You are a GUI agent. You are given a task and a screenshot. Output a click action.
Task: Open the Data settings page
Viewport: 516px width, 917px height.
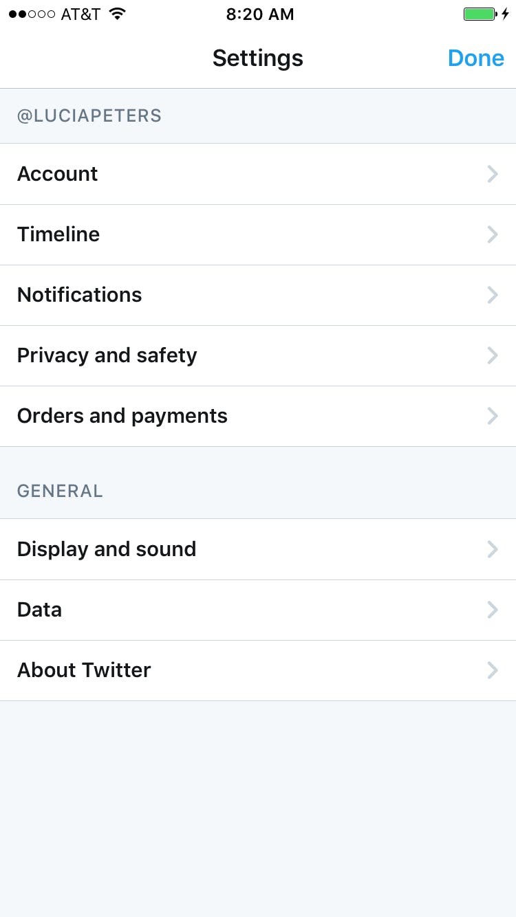pos(39,610)
